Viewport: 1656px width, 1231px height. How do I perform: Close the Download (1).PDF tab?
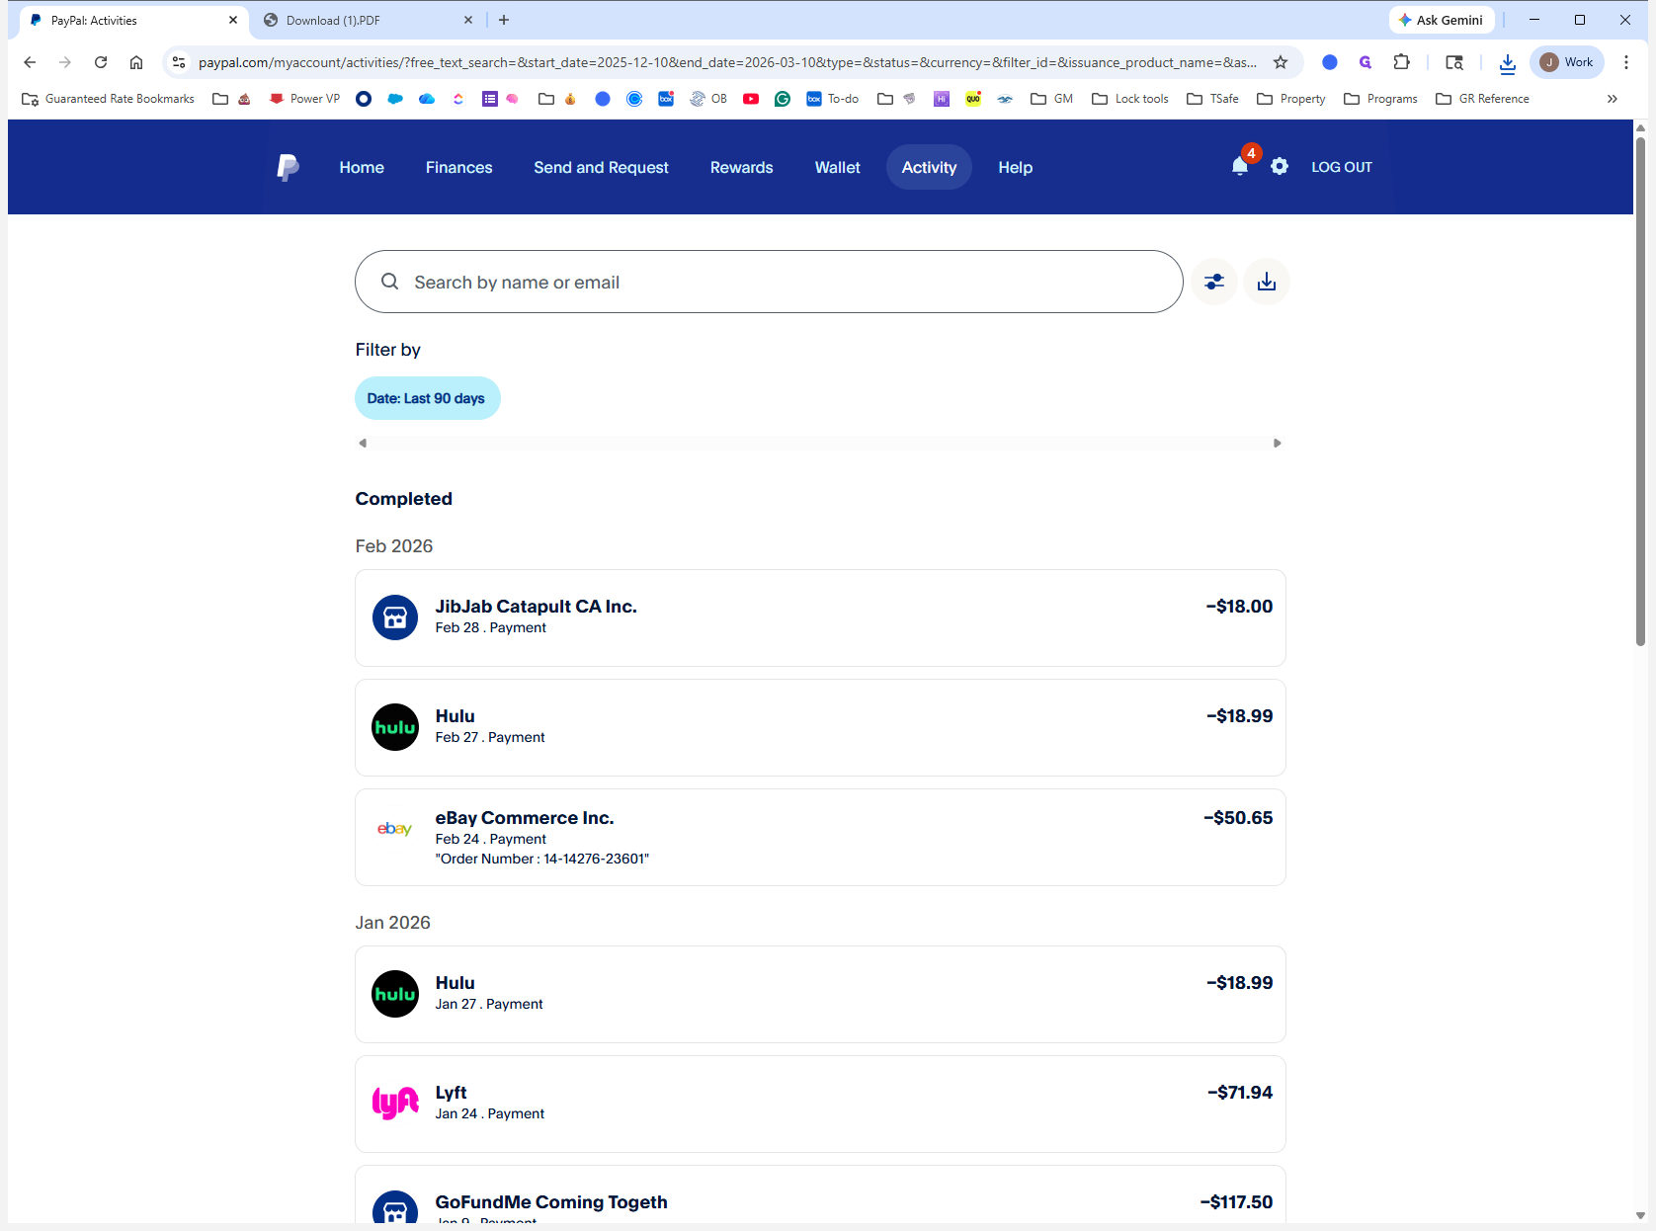click(x=468, y=20)
